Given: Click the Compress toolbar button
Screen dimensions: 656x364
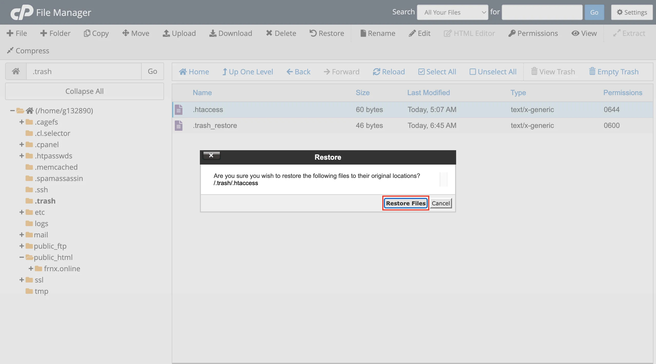Looking at the screenshot, I should click(x=28, y=50).
